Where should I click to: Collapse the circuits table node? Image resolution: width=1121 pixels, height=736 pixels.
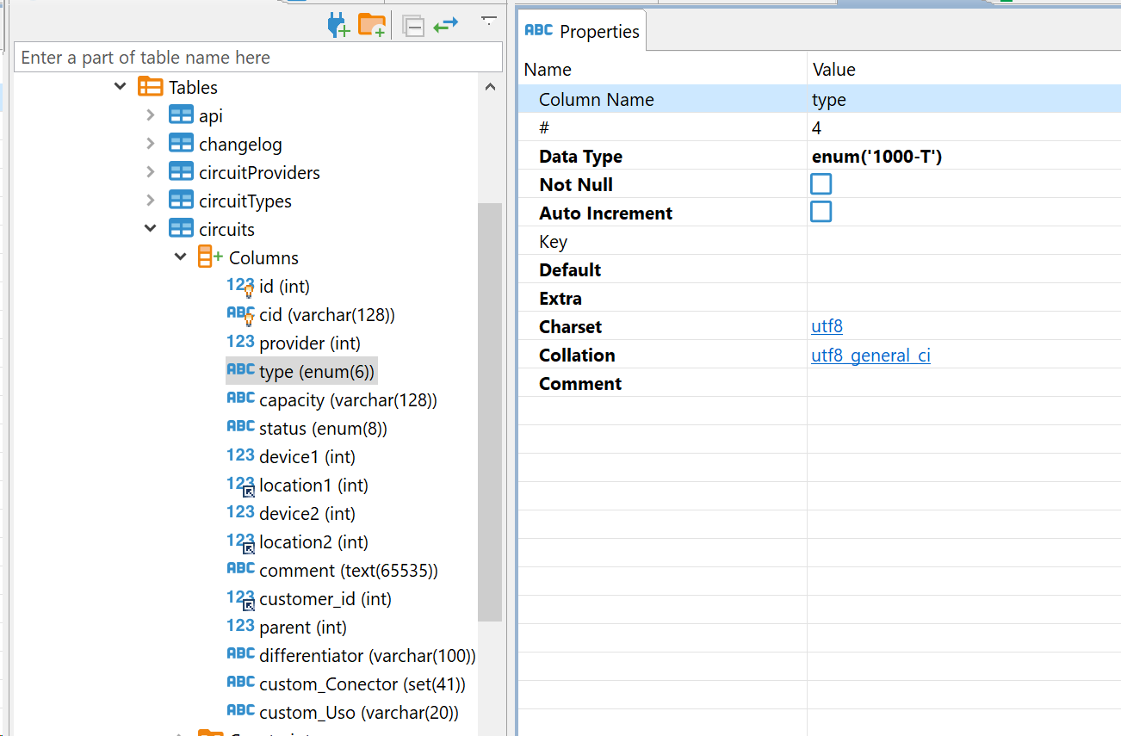tap(152, 228)
